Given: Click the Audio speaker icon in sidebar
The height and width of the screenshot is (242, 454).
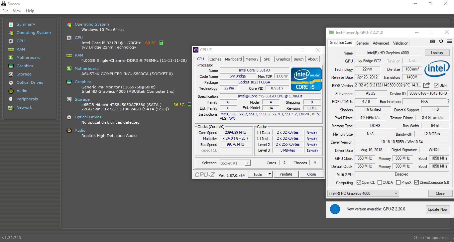Looking at the screenshot, I should coord(11,91).
